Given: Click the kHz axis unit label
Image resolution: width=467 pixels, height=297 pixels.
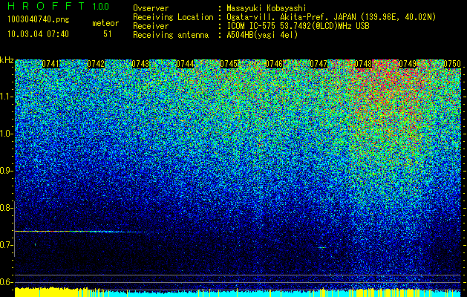Looking at the screenshot, I should (7, 60).
